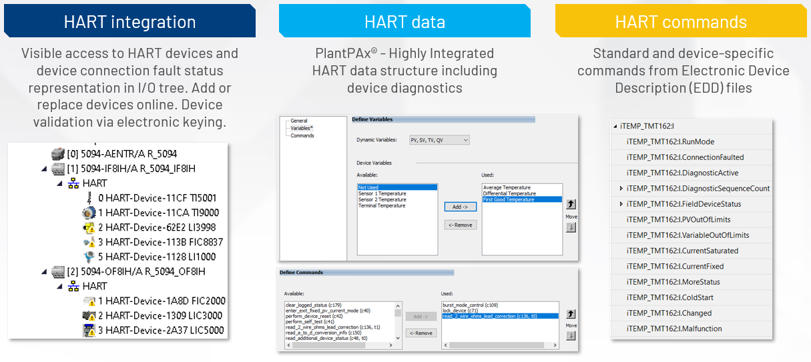The height and width of the screenshot is (362, 811).
Task: Select Variables* in the configuration tree
Action: coord(302,128)
